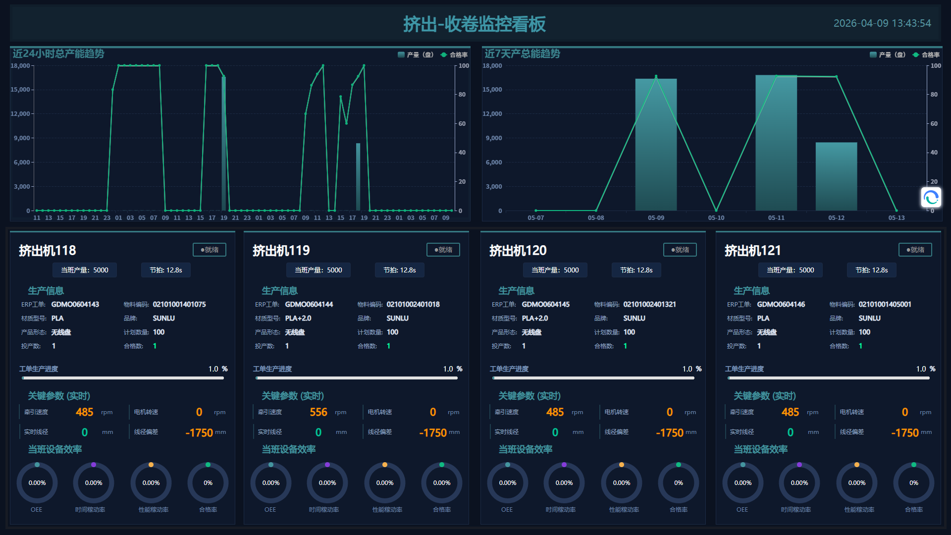
Task: Click the ERP工单 GDMO0604146 value
Action: tap(781, 304)
